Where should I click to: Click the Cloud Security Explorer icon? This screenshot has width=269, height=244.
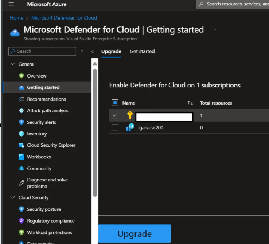[21, 145]
